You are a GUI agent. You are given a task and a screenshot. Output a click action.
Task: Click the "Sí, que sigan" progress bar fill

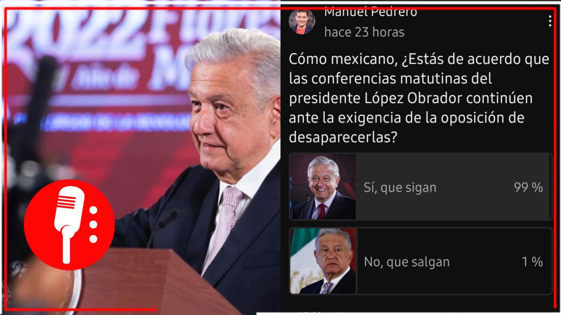click(452, 187)
